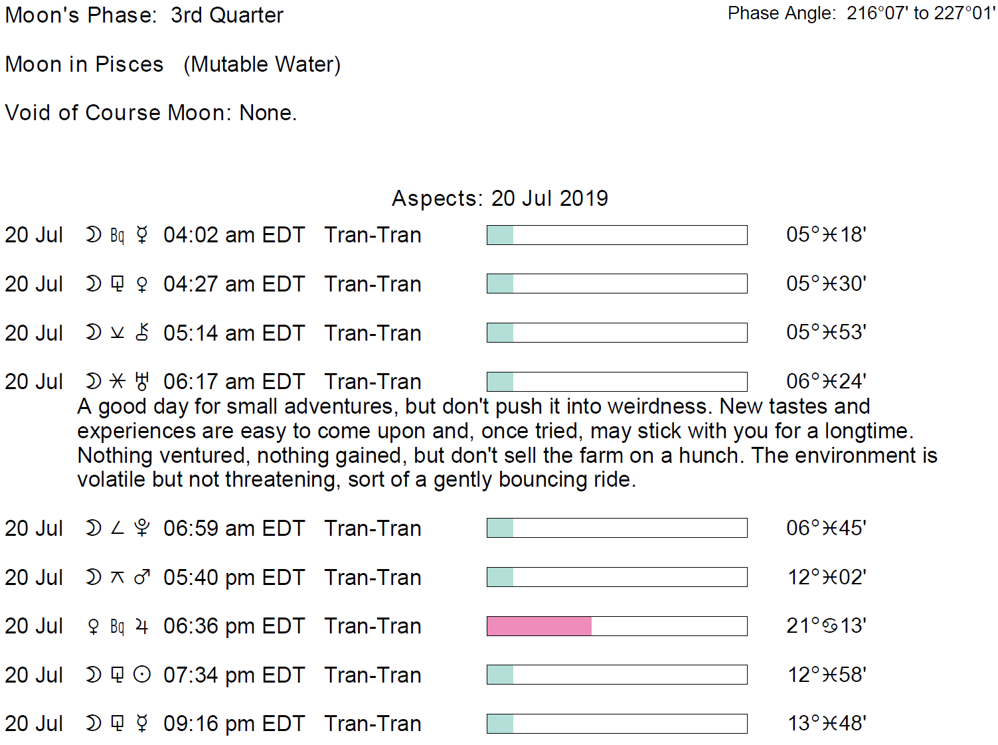
Task: Click the "Moon in Pisces" text
Action: [x=84, y=64]
